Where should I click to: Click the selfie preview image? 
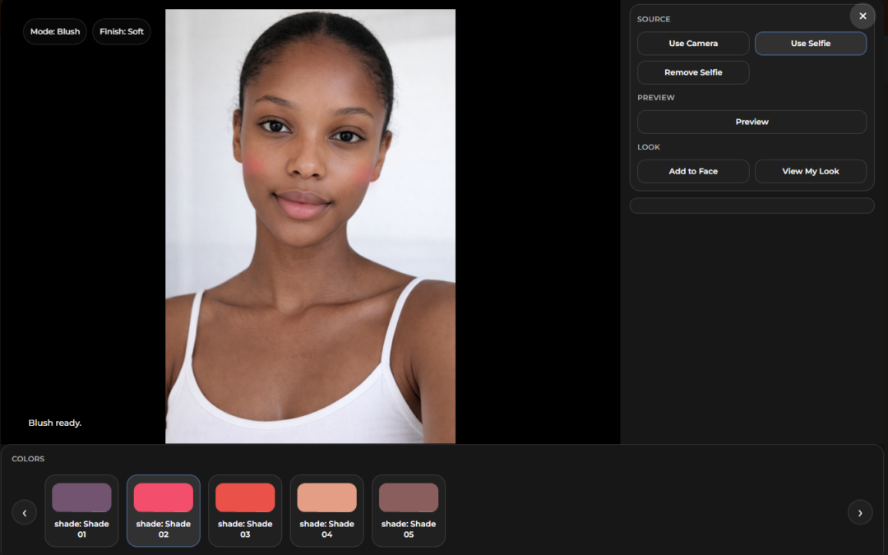click(x=310, y=226)
